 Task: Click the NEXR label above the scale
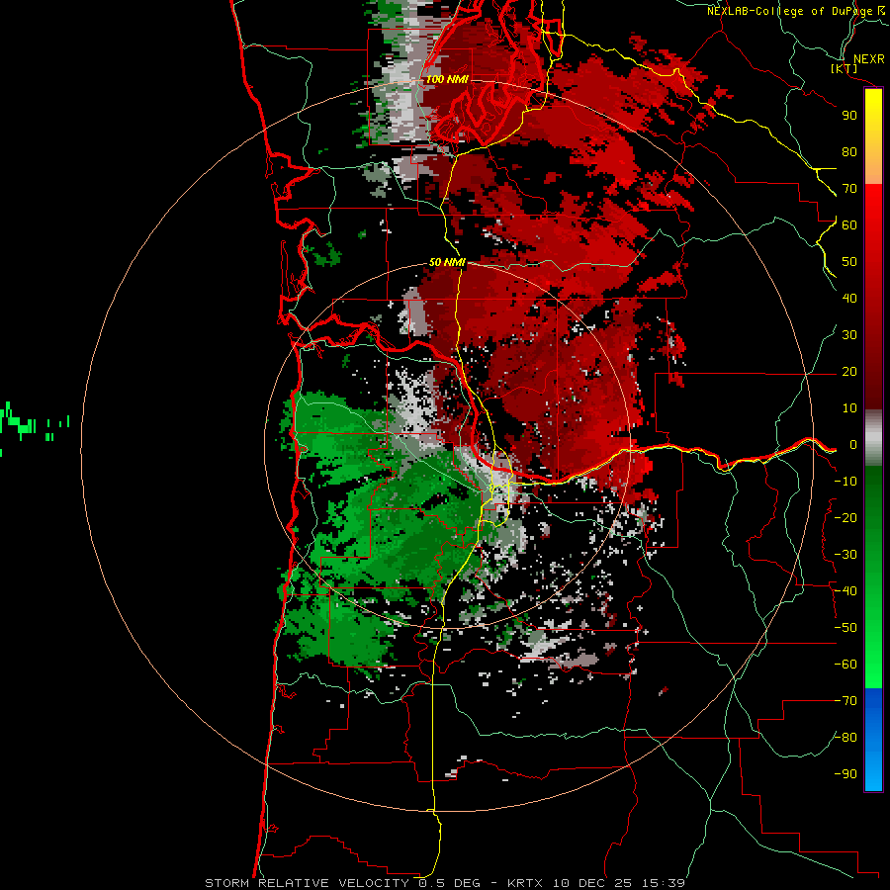click(868, 59)
